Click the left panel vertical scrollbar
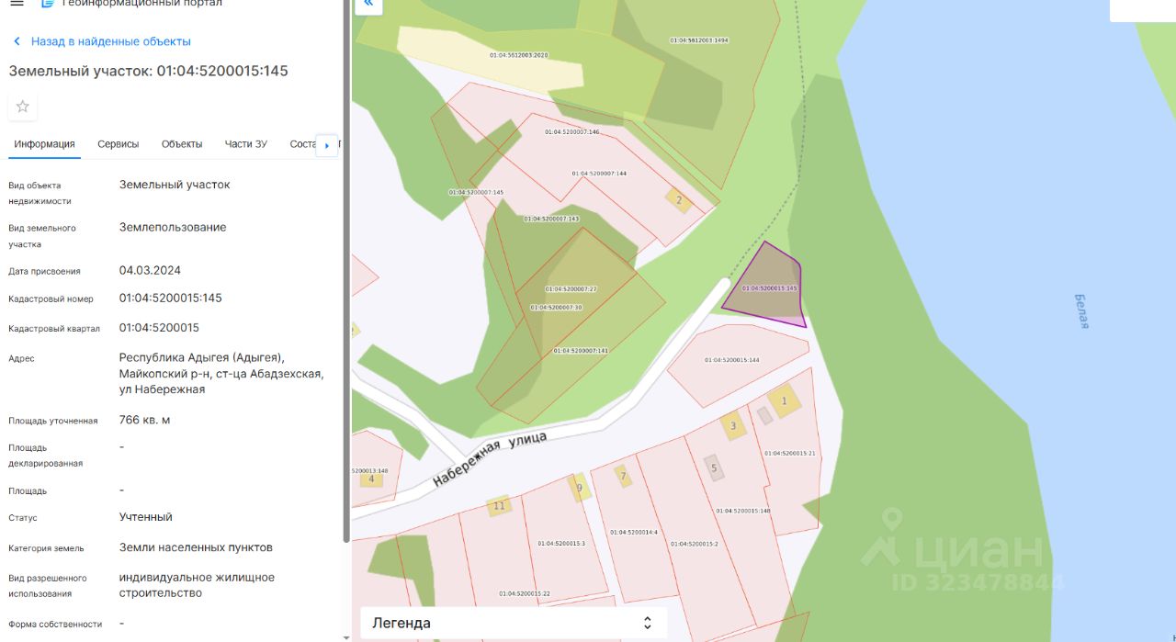The height and width of the screenshot is (642, 1176). [x=346, y=271]
